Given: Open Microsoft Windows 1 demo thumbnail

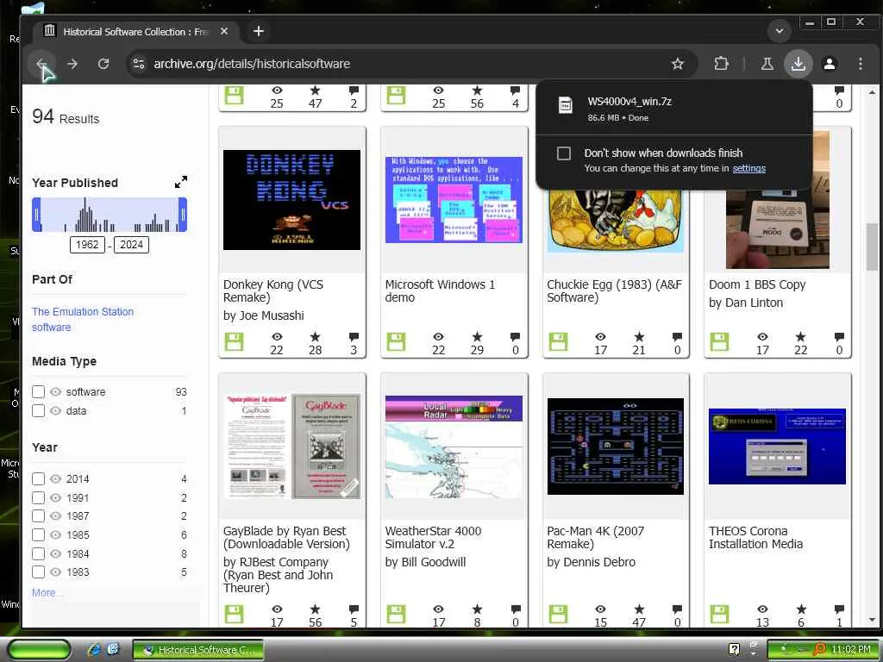Looking at the screenshot, I should 454,200.
